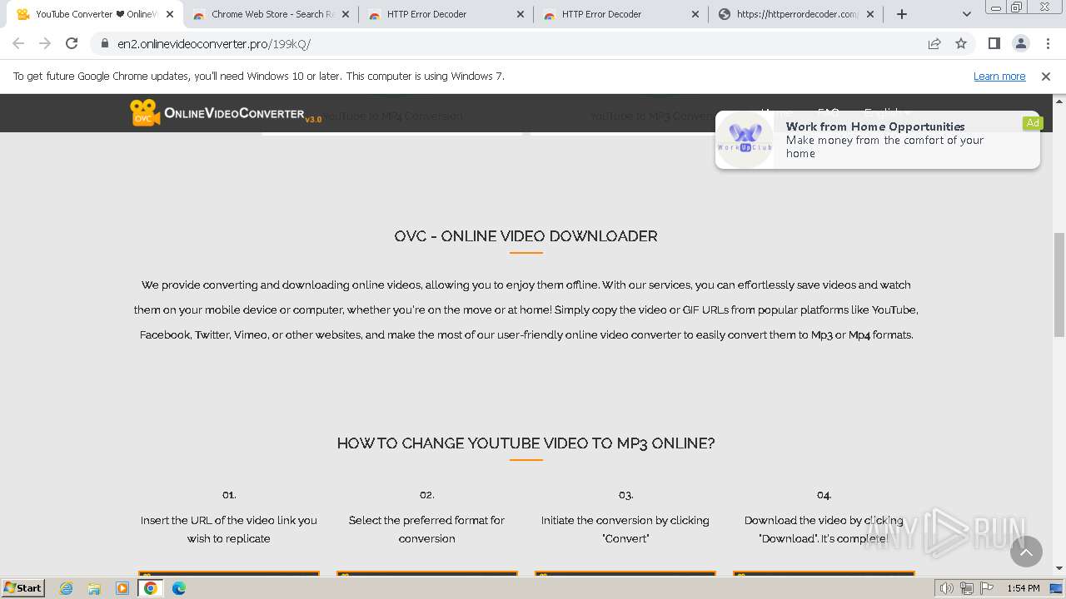Click the lock icon for site information
1066x599 pixels.
(x=105, y=43)
